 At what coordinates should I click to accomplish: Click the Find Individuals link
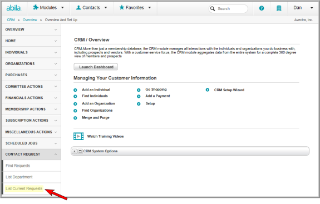click(95, 96)
